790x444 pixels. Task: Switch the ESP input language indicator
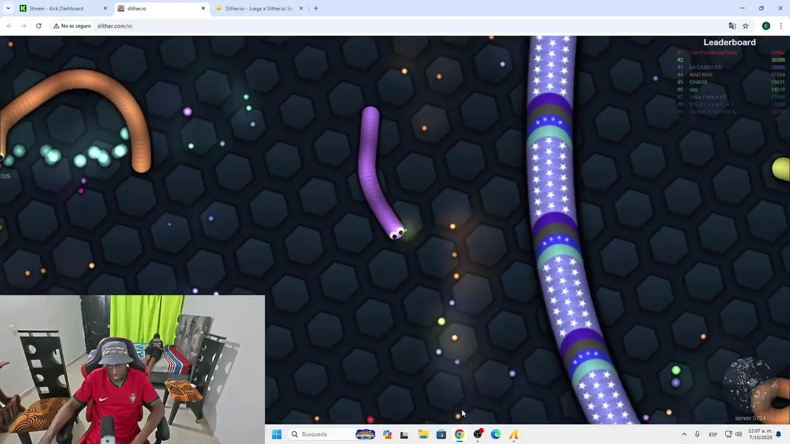pos(713,434)
